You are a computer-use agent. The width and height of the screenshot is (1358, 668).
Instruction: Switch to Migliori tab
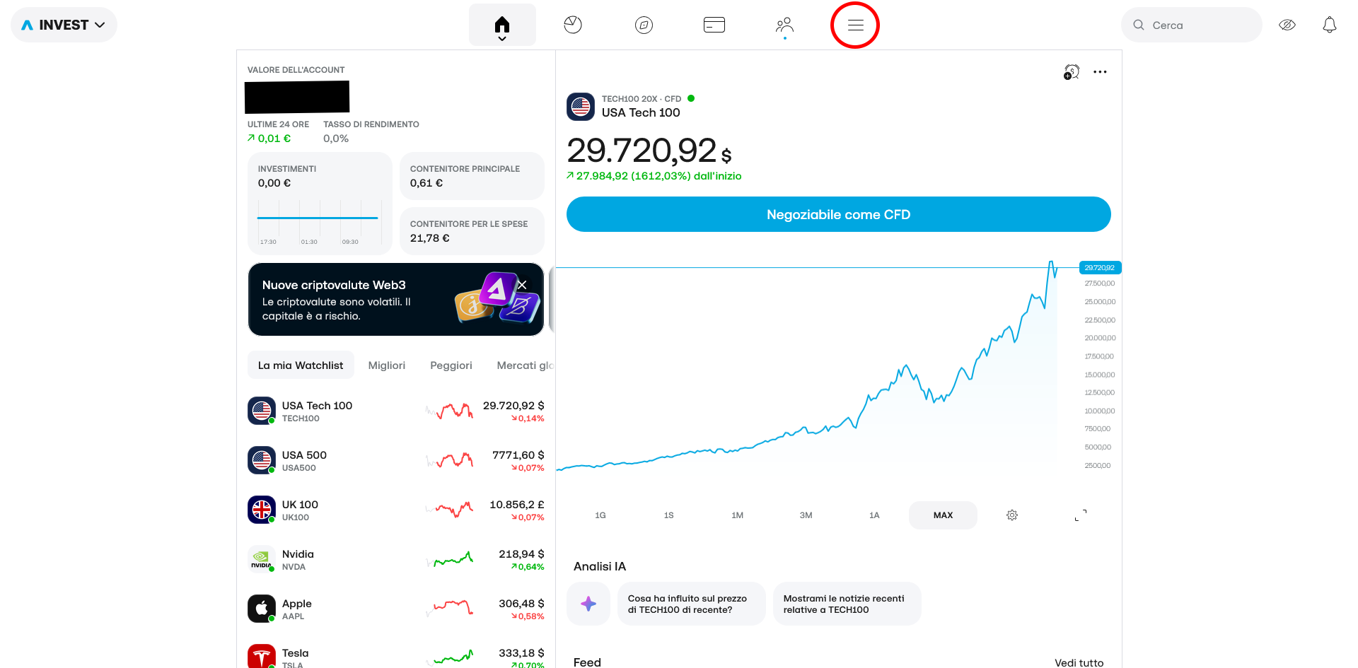[387, 365]
